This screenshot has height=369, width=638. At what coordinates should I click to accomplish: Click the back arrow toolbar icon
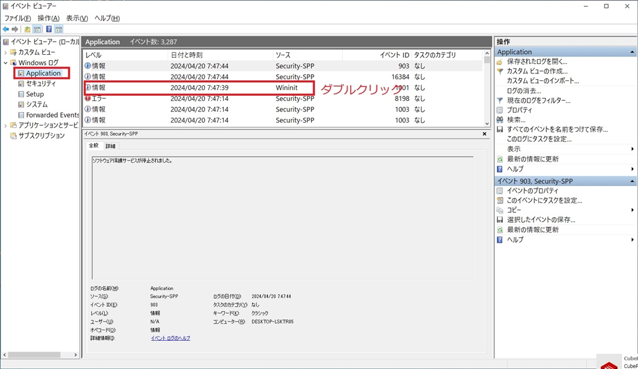click(x=6, y=29)
